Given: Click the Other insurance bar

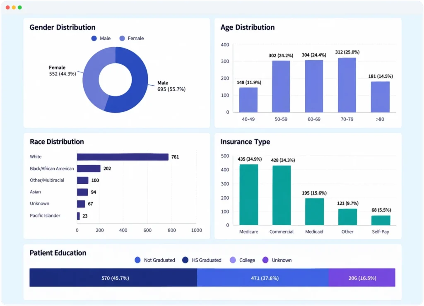Looking at the screenshot, I should click(347, 217).
